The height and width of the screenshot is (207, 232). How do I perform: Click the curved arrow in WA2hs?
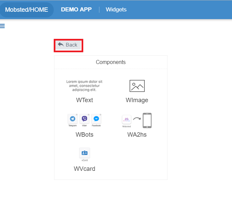[137, 119]
